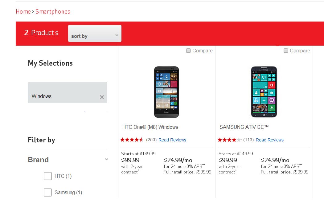Open SAMSUNG ATIV SE product title
This screenshot has height=200, width=324.
244,127
